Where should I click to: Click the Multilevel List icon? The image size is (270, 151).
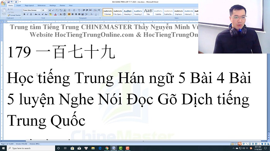pyautogui.click(x=79, y=10)
